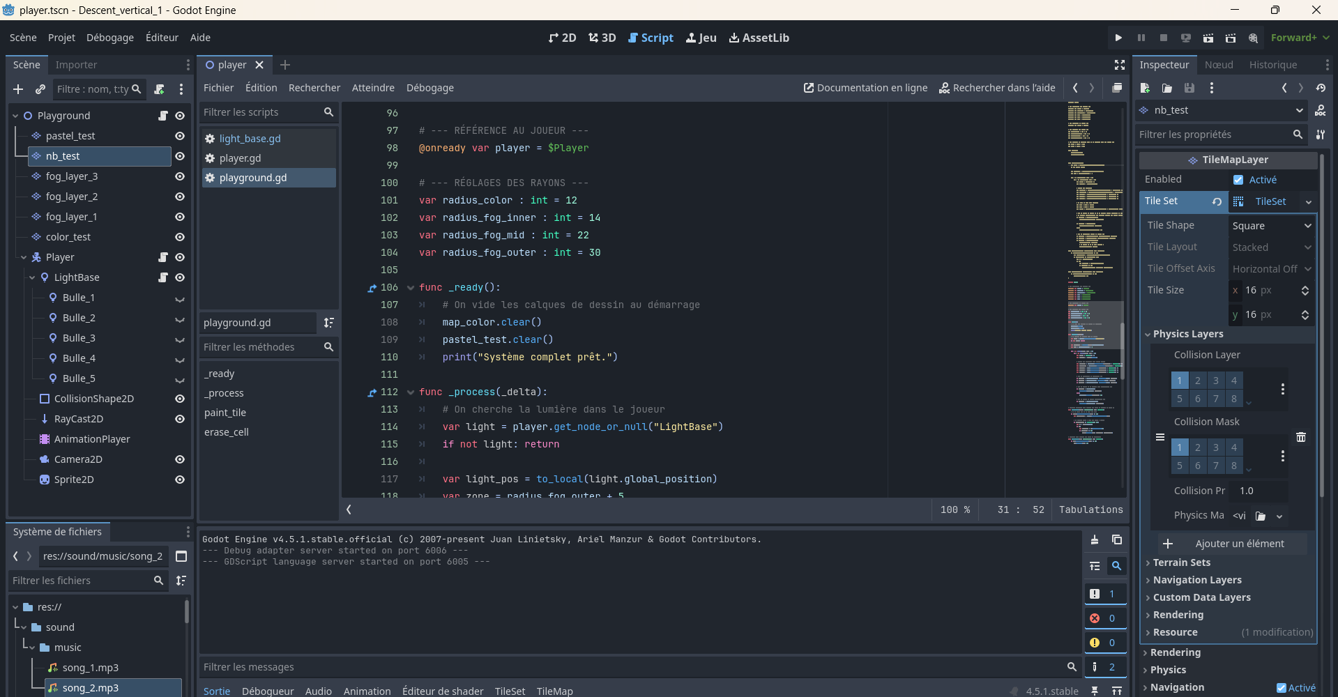1338x697 pixels.
Task: Open the Débogage menu in top bar
Action: [x=109, y=38]
